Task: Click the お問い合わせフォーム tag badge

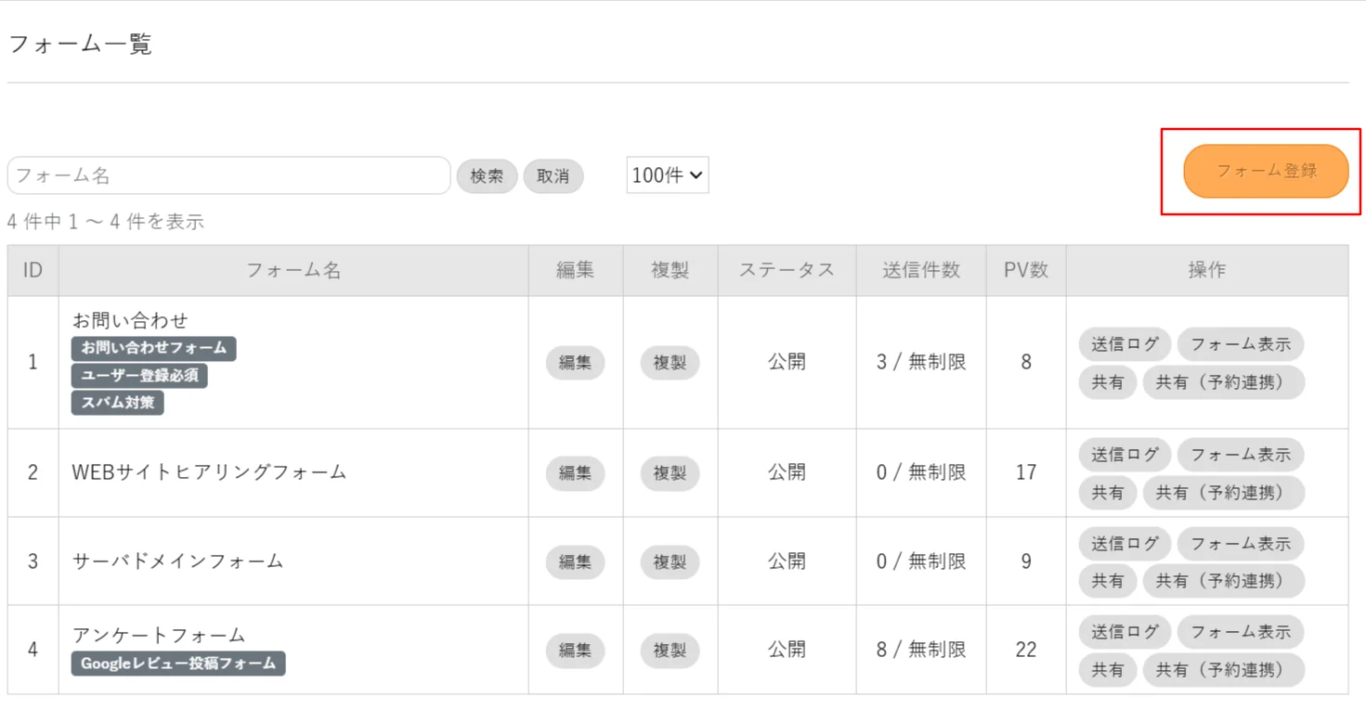Action: click(154, 348)
